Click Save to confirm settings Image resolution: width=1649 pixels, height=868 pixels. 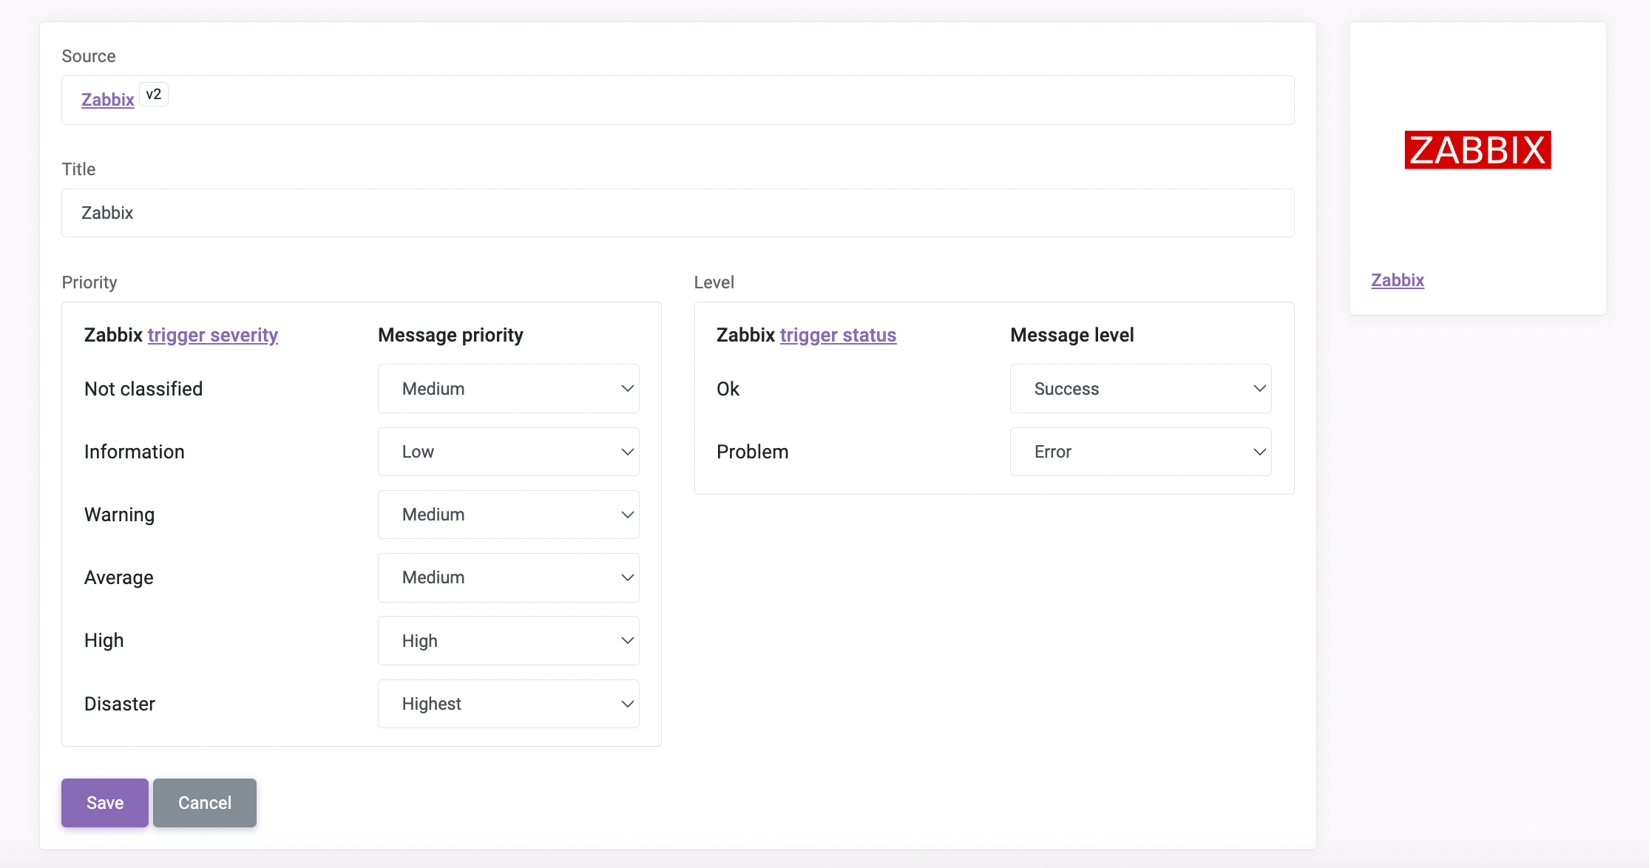pyautogui.click(x=105, y=803)
